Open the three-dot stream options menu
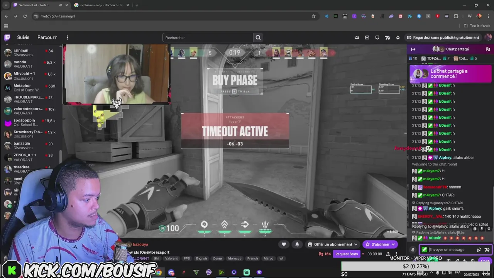The width and height of the screenshot is (494, 278). pos(396,254)
